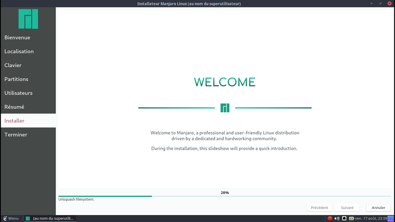Click the Précédent button
Viewport: 395px width, 222px height.
tap(319, 207)
